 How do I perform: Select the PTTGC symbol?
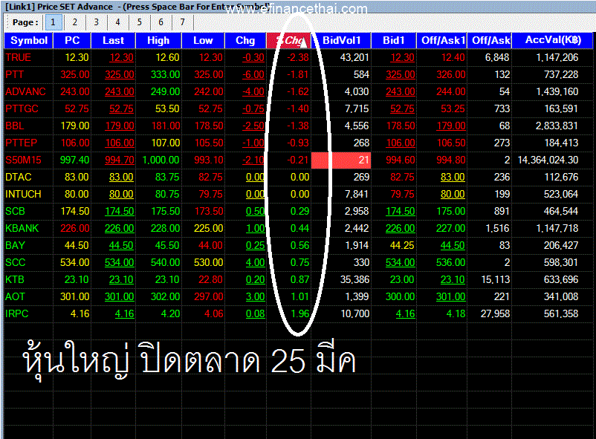(22, 108)
